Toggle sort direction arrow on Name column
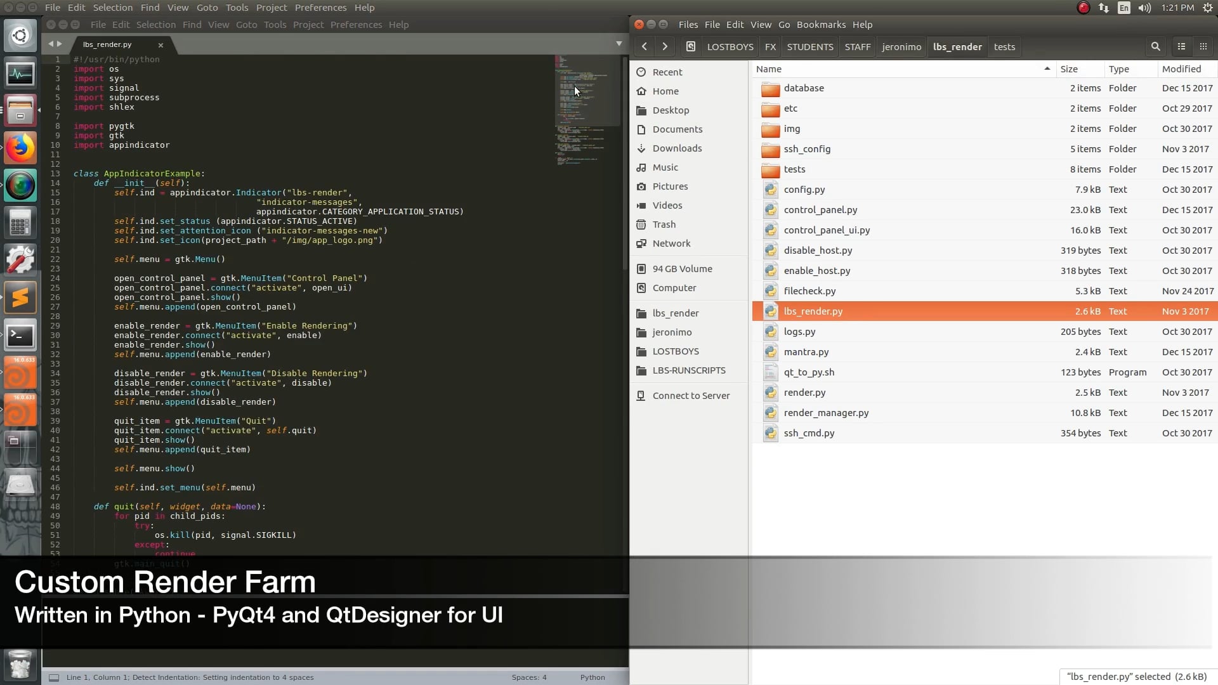This screenshot has width=1218, height=685. [1047, 68]
